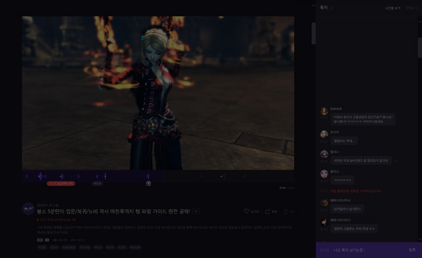
Task: Seek on the purple waveform timeline bar
Action: 92,176
